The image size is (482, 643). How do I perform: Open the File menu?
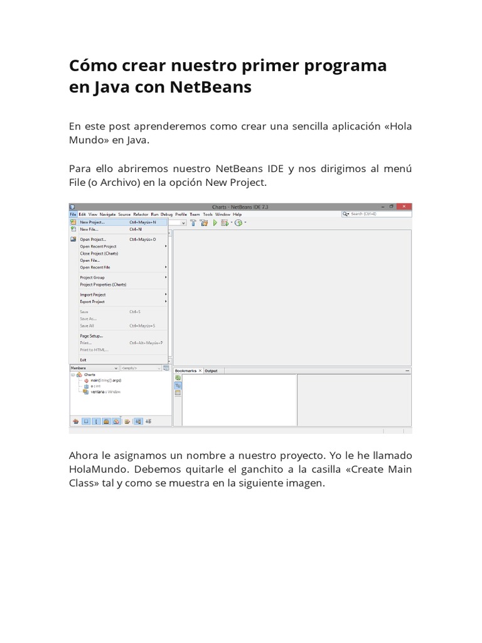[73, 215]
